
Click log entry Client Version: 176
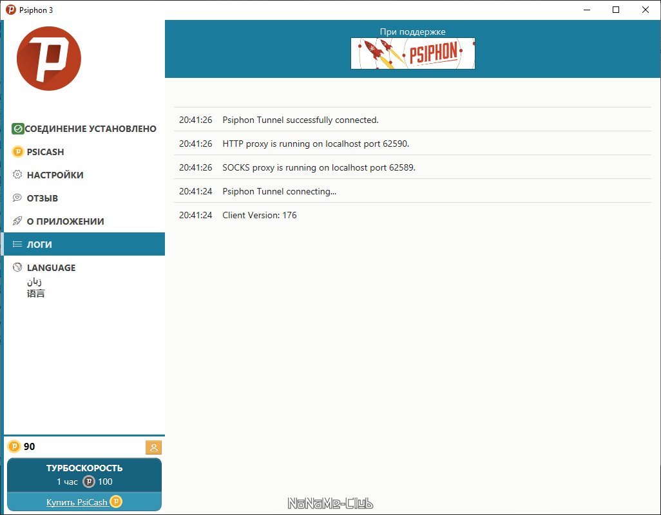coord(413,215)
